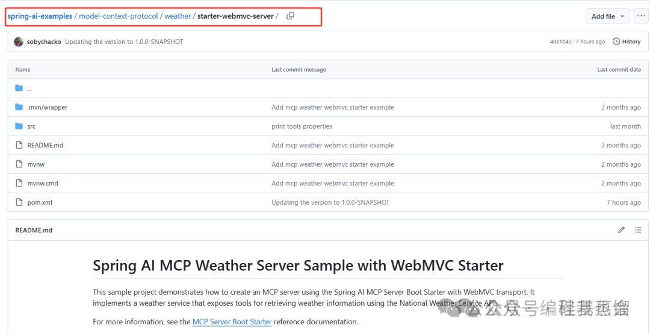The image size is (650, 334).
Task: Open the sobychacko author profile link
Action: tap(44, 42)
